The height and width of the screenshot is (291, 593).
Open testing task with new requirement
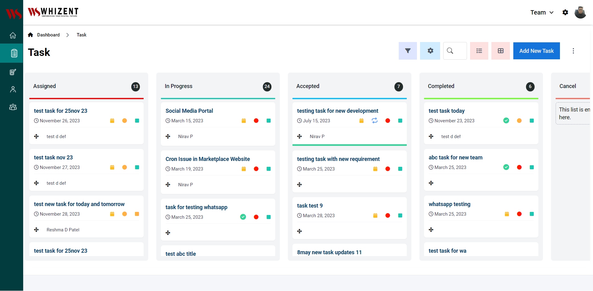pyautogui.click(x=338, y=159)
